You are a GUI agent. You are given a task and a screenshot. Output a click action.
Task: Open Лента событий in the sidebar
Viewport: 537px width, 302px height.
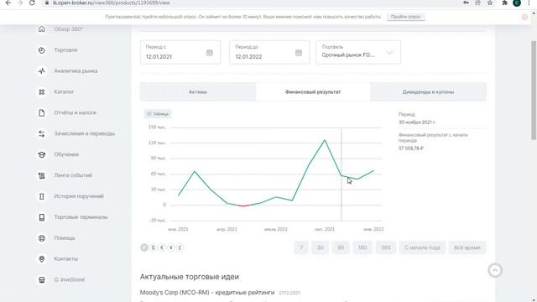(73, 175)
